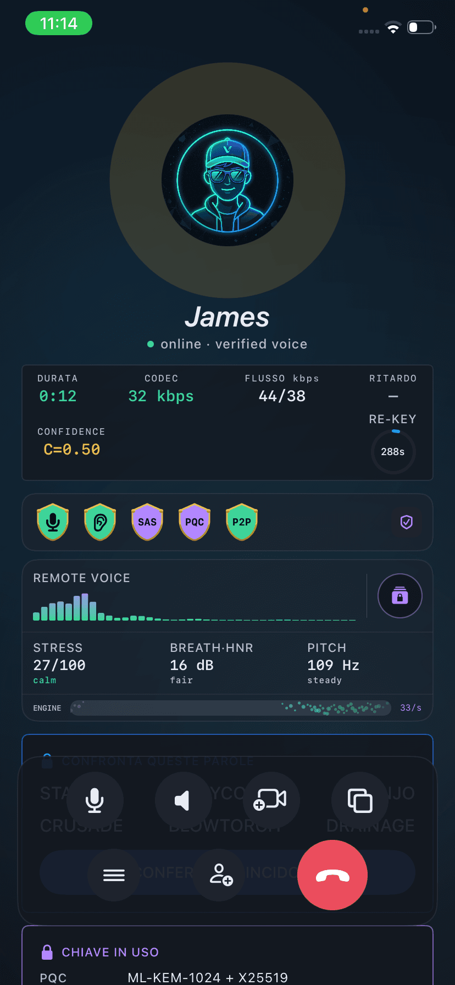Tap the 0:12 durata value
This screenshot has width=455, height=985.
pyautogui.click(x=58, y=396)
